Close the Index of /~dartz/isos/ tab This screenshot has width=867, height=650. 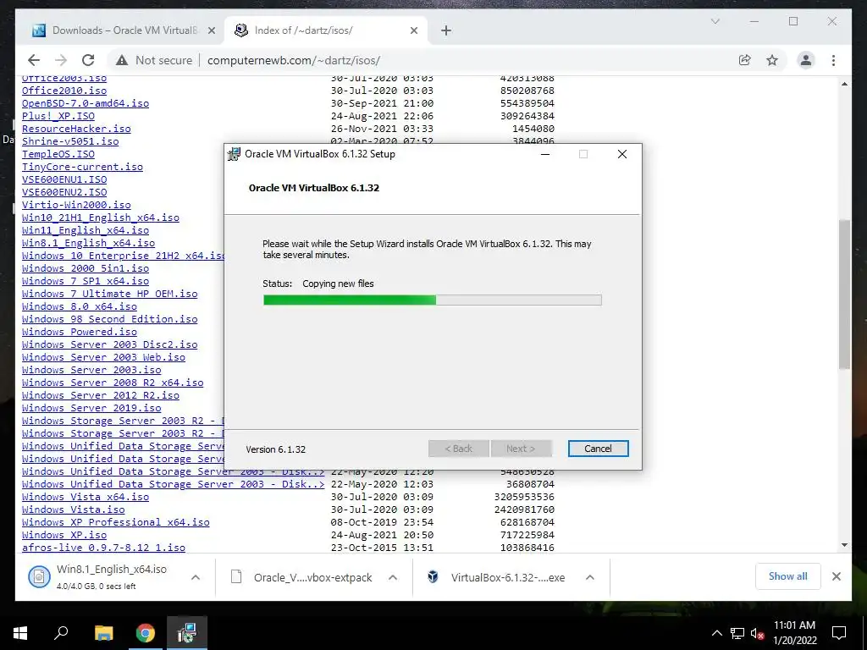coord(413,30)
